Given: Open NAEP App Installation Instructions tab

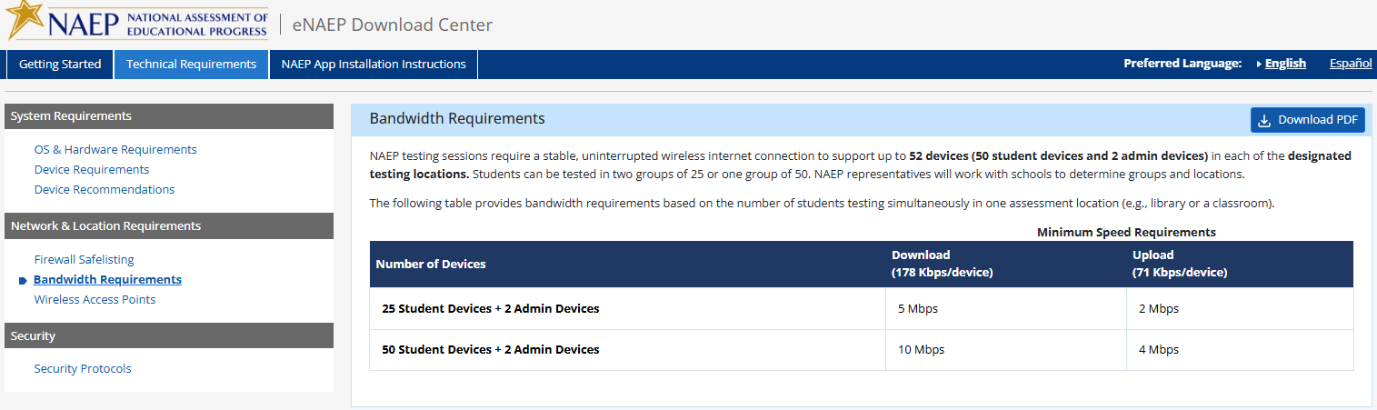Looking at the screenshot, I should (x=374, y=65).
